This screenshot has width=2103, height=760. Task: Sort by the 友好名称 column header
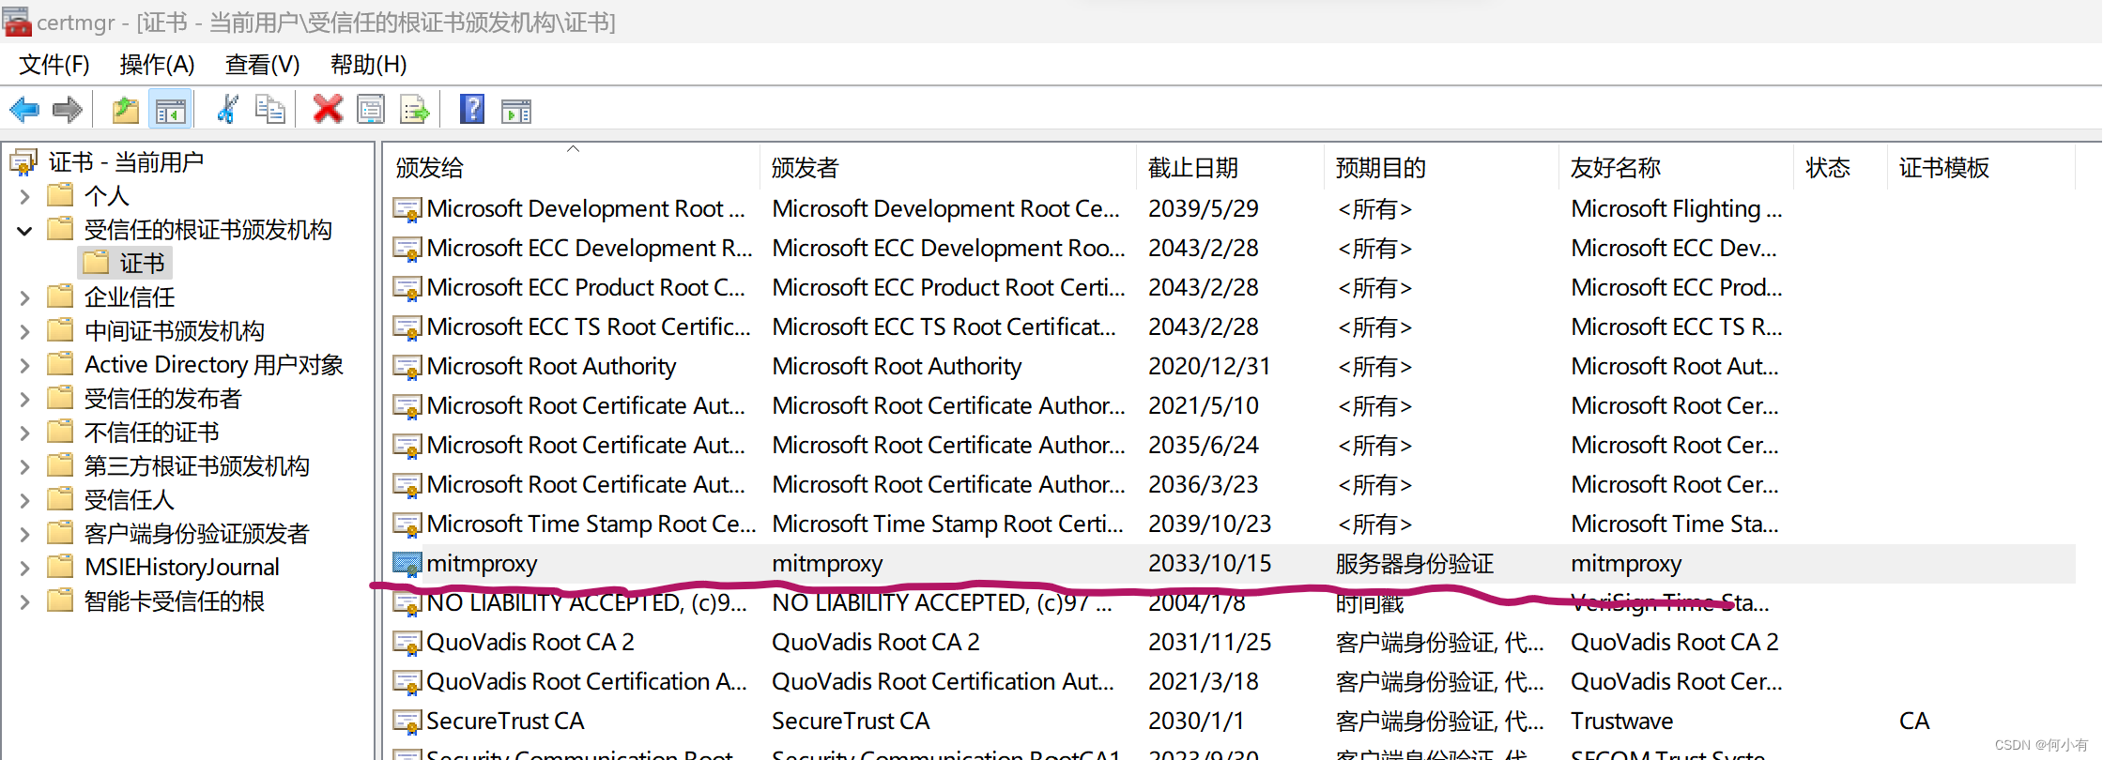click(x=1677, y=167)
